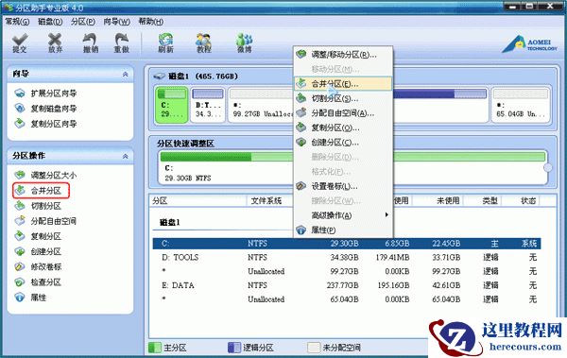Open the 磁盘(D) menu
This screenshot has width=567, height=358.
[x=50, y=22]
